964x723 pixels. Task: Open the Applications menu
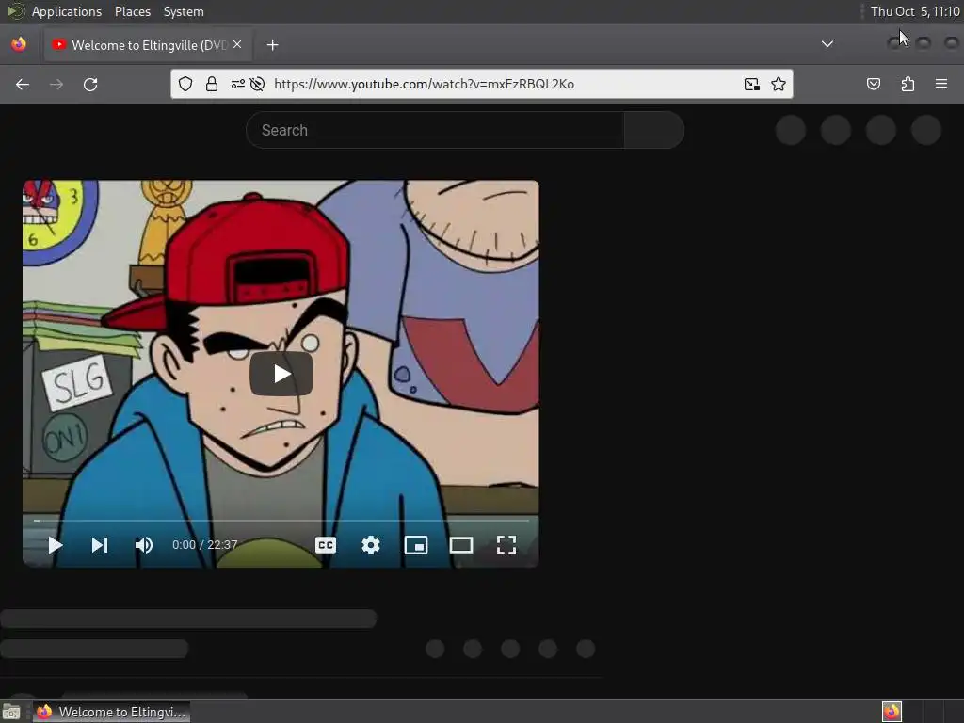pos(67,11)
